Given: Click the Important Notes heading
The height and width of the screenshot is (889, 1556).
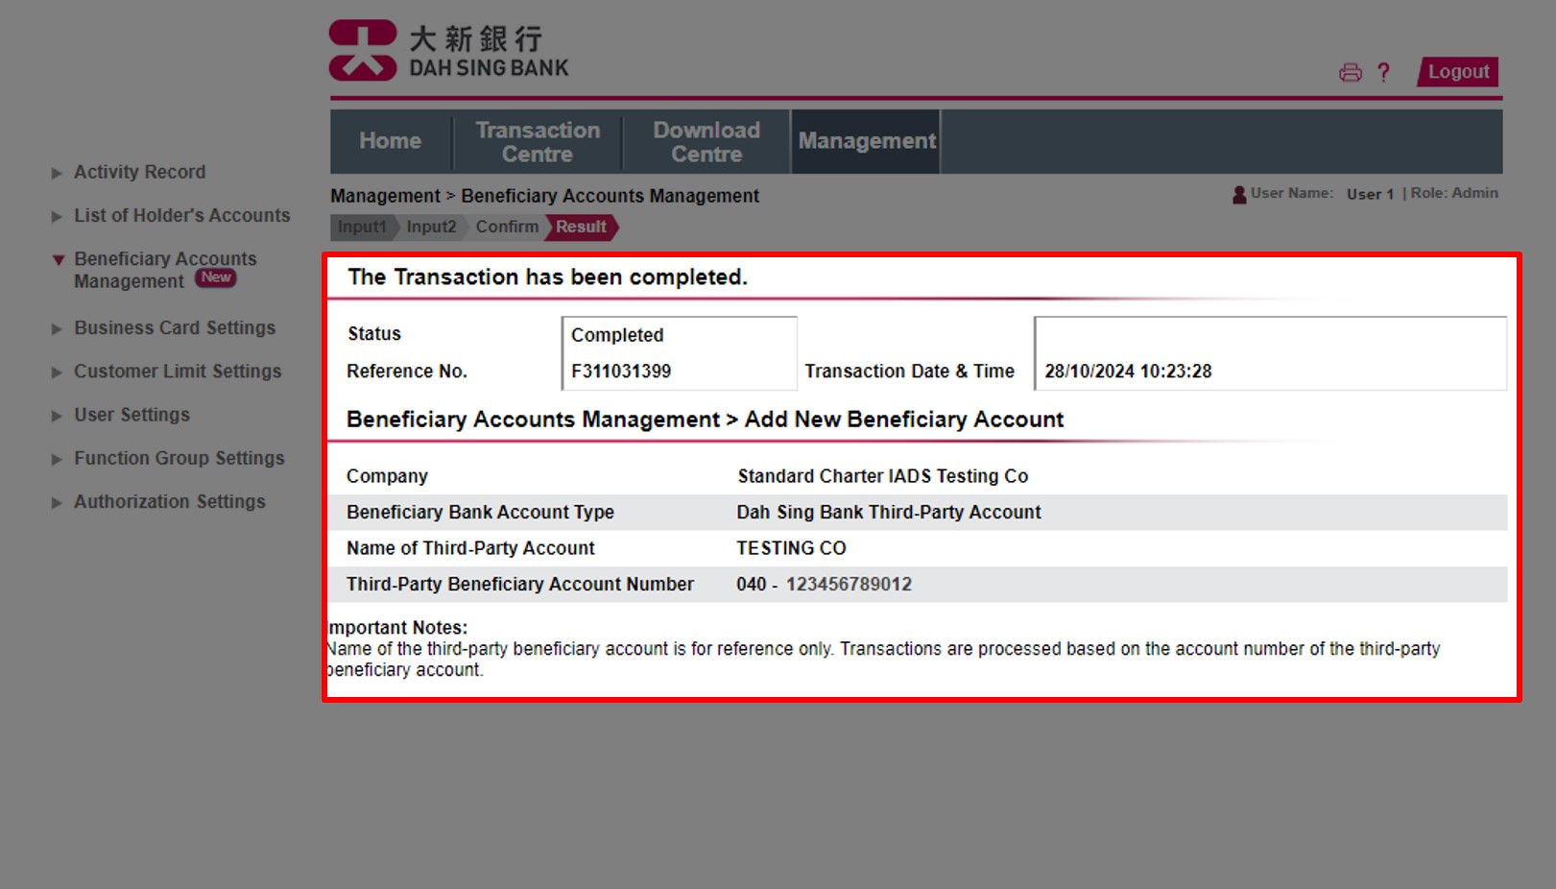Looking at the screenshot, I should (397, 628).
